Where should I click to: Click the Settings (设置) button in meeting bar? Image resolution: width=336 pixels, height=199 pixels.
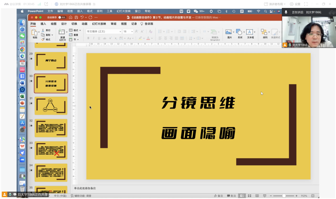coord(295,4)
